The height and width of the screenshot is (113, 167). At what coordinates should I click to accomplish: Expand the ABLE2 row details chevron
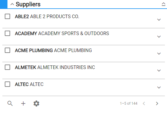pos(159,20)
